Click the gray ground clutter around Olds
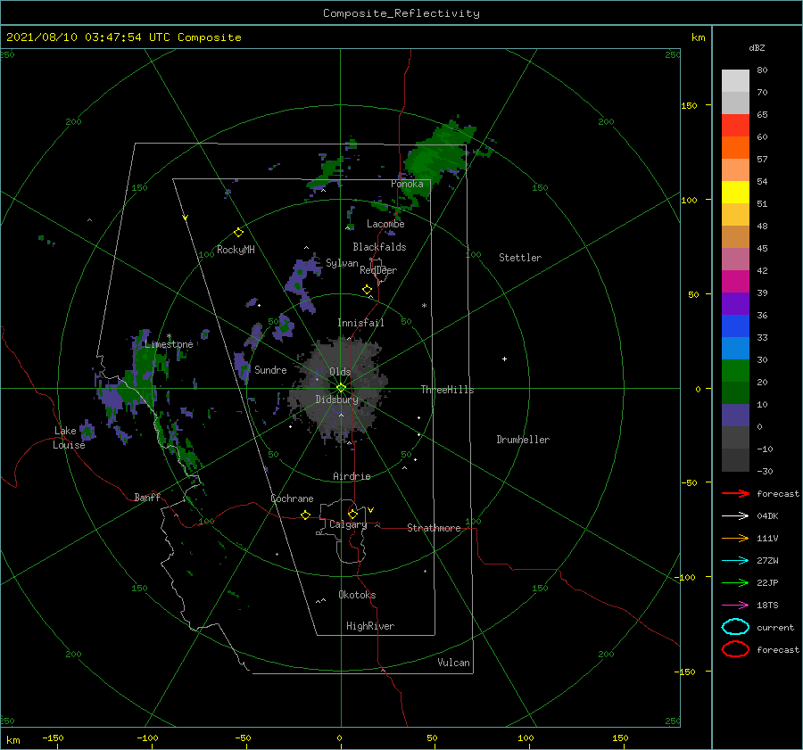 click(x=338, y=389)
